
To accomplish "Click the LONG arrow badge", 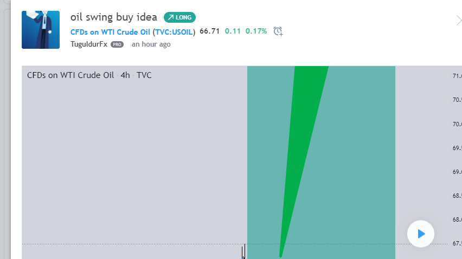I will 179,17.
